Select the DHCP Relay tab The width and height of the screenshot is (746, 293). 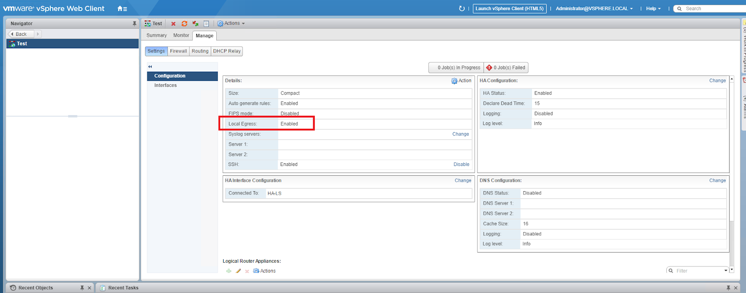pos(227,51)
